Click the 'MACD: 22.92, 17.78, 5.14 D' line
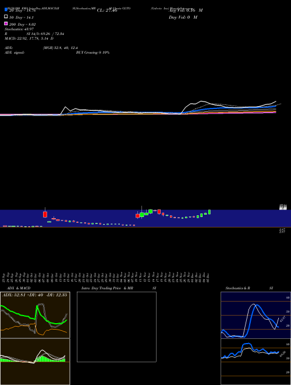 (29, 38)
